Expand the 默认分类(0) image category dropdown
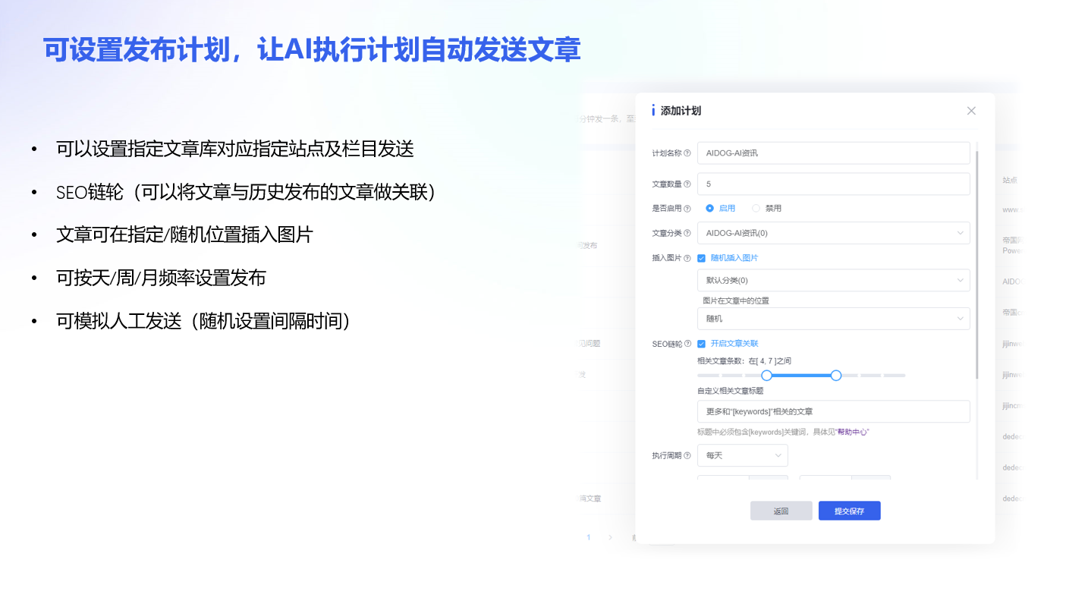This screenshot has height=601, width=1069. coord(833,281)
